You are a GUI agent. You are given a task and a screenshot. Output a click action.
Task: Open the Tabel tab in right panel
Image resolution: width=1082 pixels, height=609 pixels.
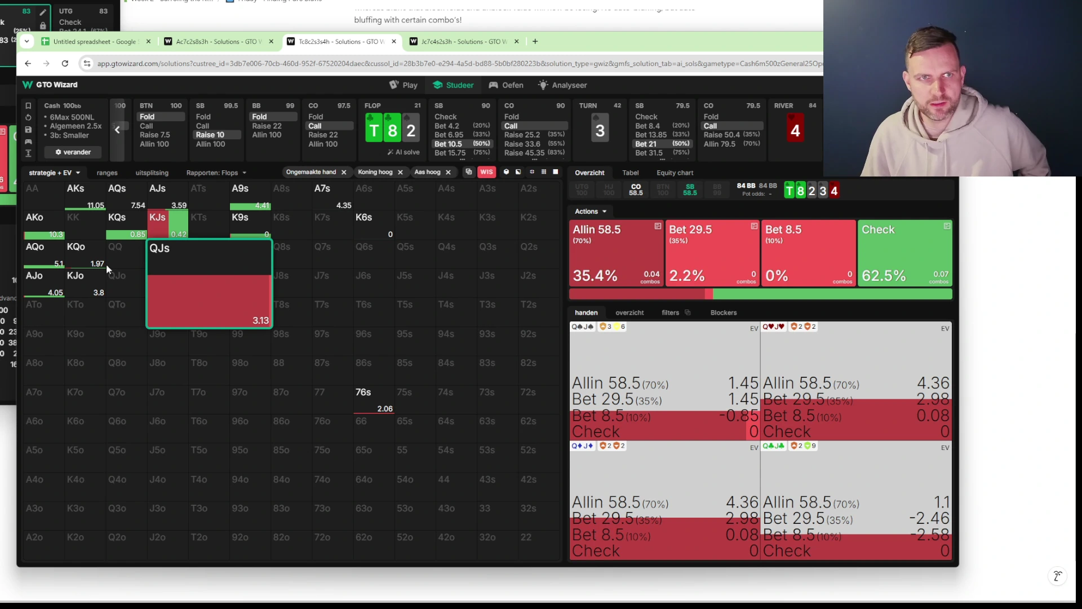630,173
